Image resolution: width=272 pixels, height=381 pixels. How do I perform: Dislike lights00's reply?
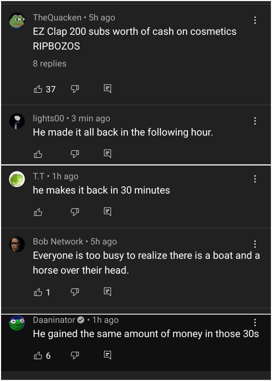(x=75, y=154)
